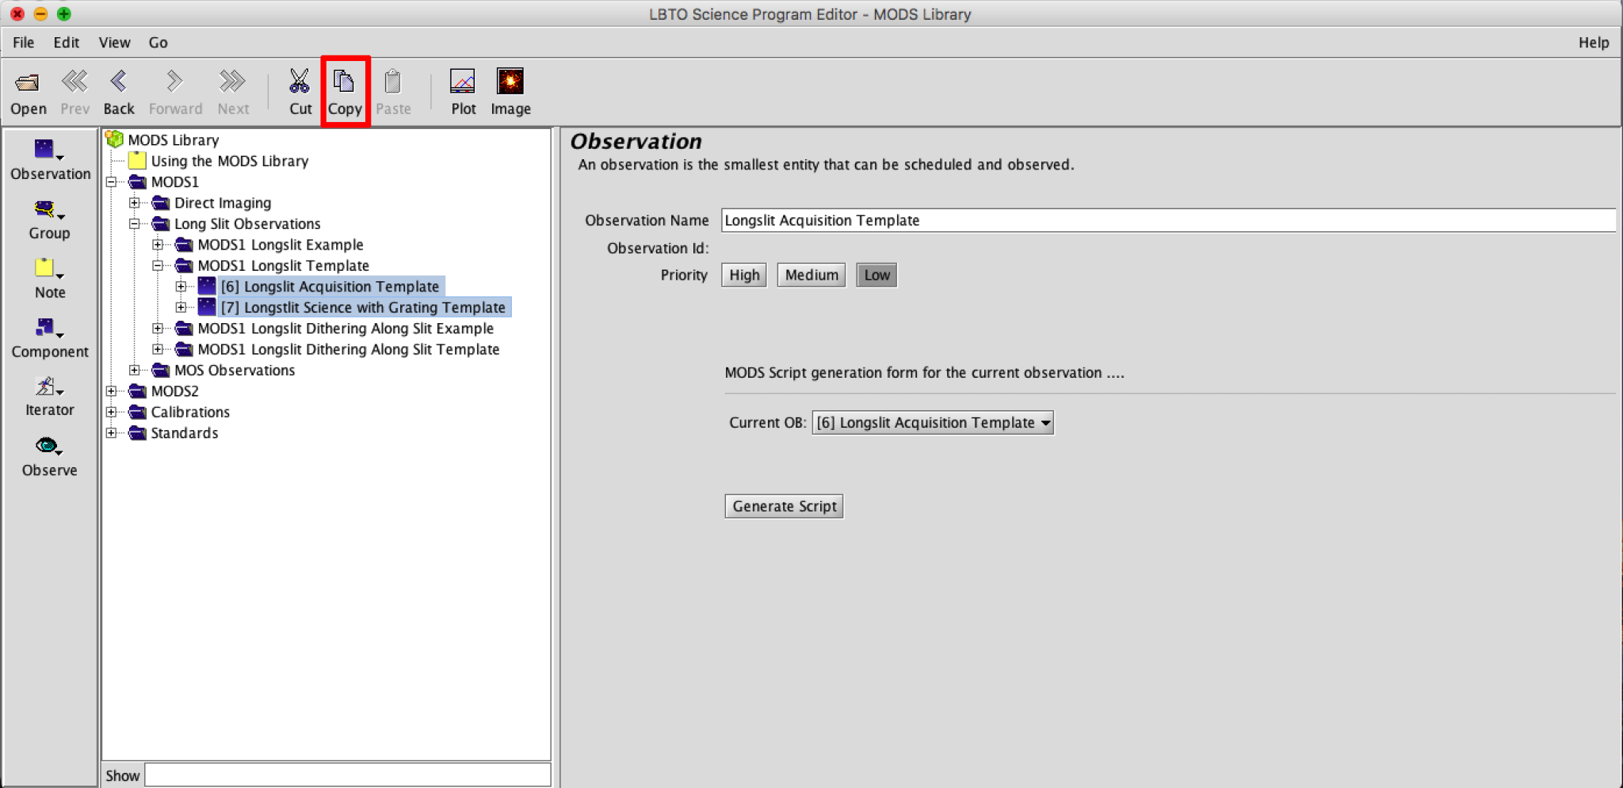Click the Observe eye icon
The image size is (1623, 788).
(48, 446)
